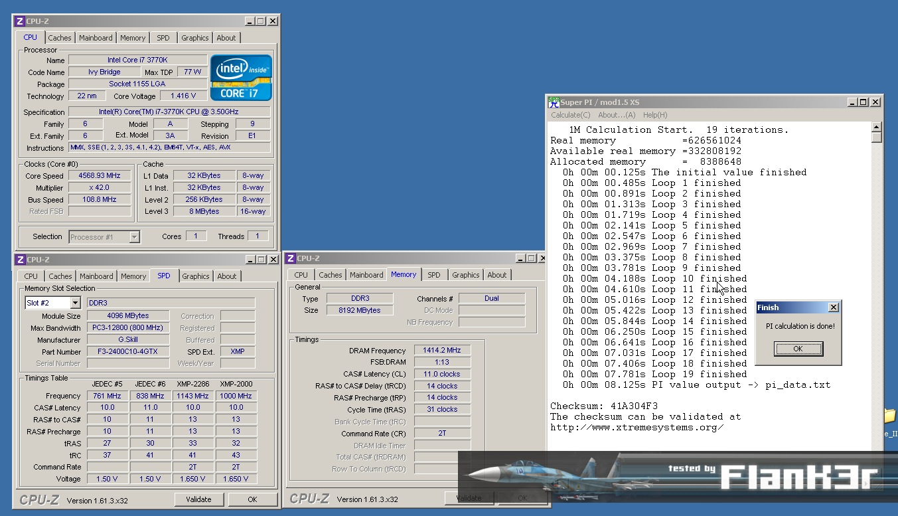Click Validate in SPD CPU-Z window
The width and height of the screenshot is (898, 516).
pos(198,499)
